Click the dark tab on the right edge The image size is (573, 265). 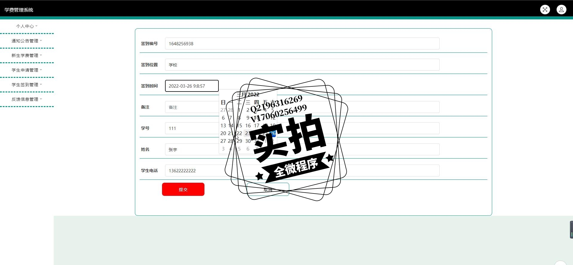pos(571,230)
